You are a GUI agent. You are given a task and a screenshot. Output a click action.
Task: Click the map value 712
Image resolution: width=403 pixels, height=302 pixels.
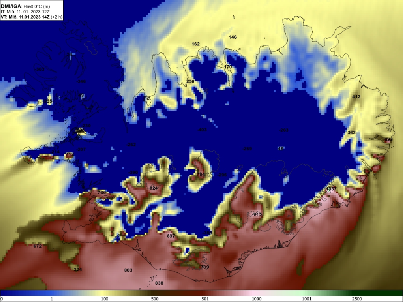pos(70,155)
